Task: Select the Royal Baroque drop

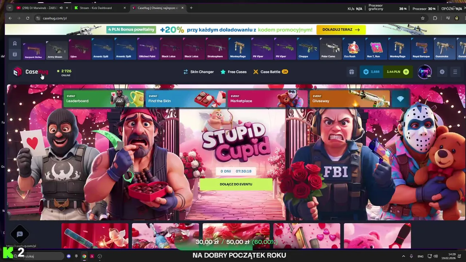Action: tap(422, 49)
